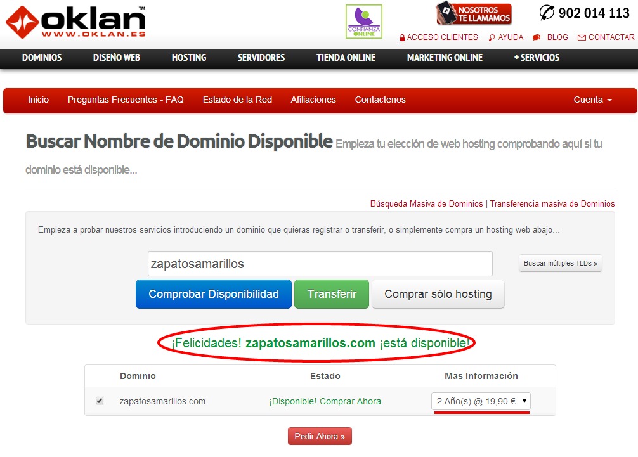Click the padlock icon before Acceso Clientes
638x457 pixels.
point(402,38)
